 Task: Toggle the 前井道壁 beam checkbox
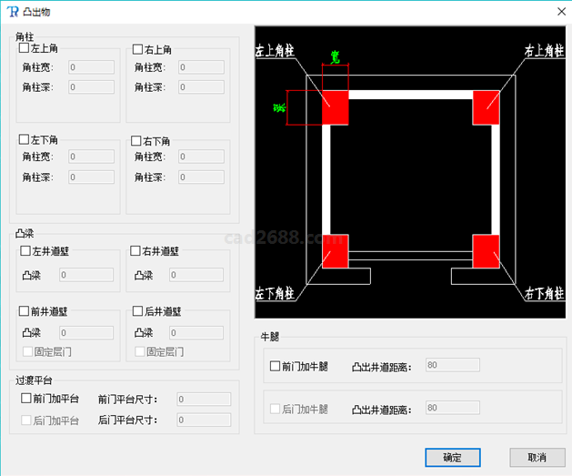[25, 311]
